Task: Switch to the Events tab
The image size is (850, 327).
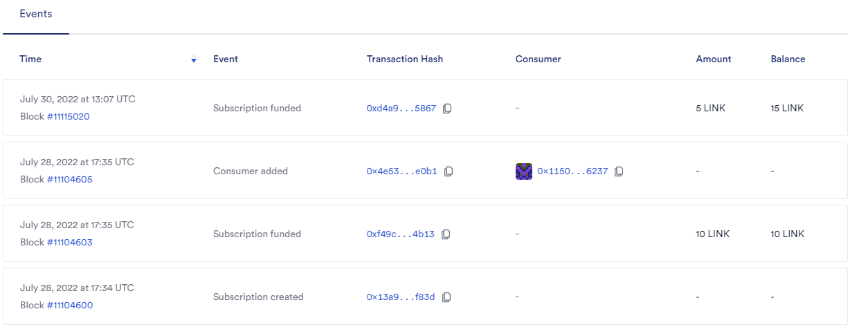Action: coord(35,14)
